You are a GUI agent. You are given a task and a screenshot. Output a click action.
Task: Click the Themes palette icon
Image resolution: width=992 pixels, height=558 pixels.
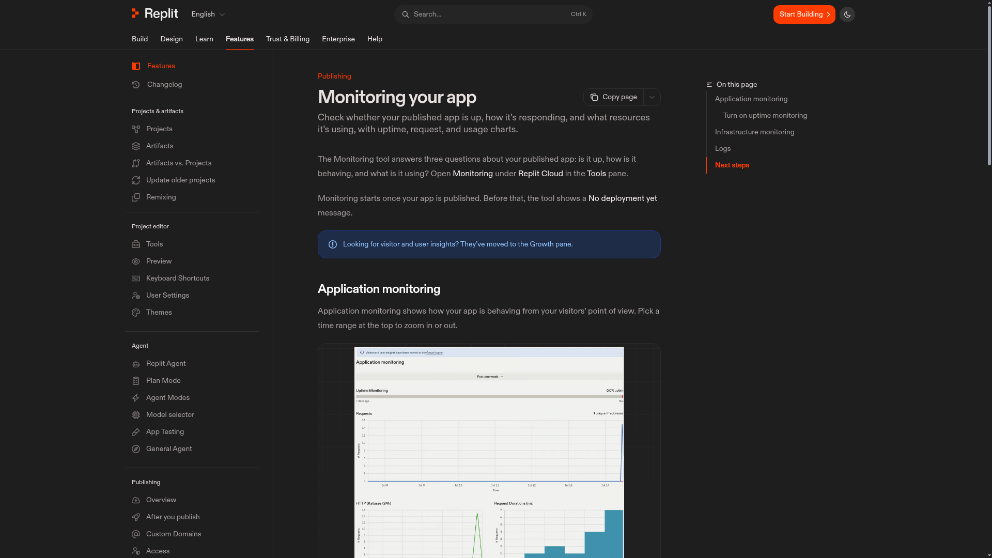point(136,313)
